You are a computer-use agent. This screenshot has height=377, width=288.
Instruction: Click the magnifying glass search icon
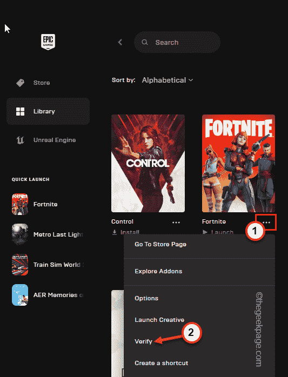click(x=145, y=42)
